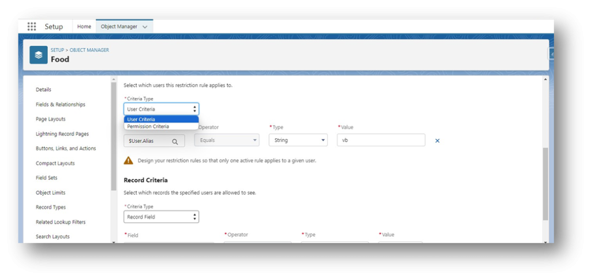Open Record Types in sidebar

51,207
